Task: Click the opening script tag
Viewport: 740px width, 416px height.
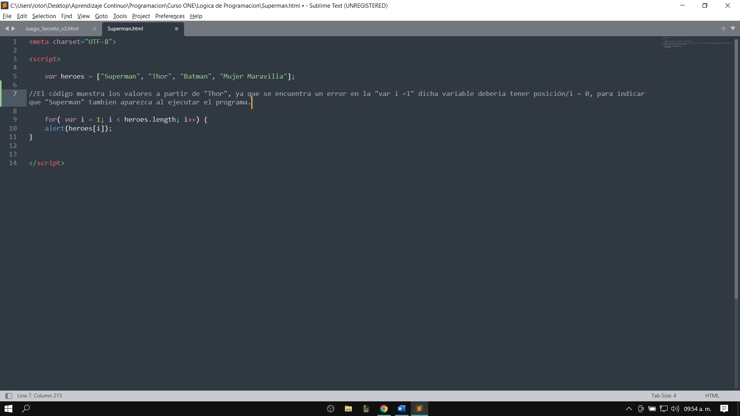Action: (45, 59)
